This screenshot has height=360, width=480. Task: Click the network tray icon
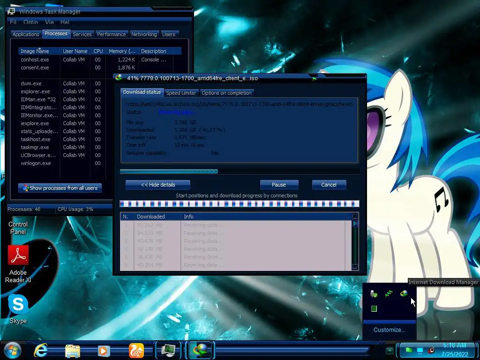point(420,350)
